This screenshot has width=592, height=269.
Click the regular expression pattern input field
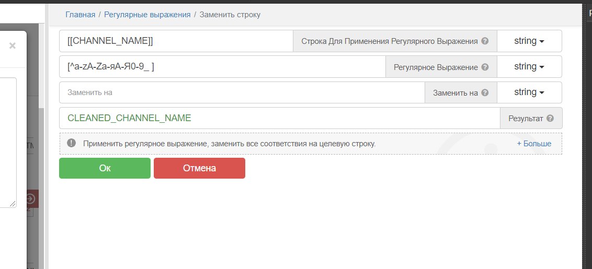pyautogui.click(x=222, y=67)
